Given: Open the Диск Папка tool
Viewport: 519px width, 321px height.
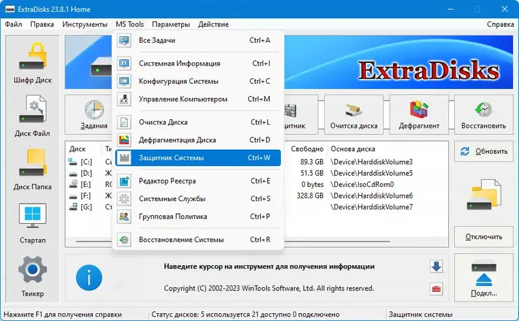Looking at the screenshot, I should click(x=32, y=169).
